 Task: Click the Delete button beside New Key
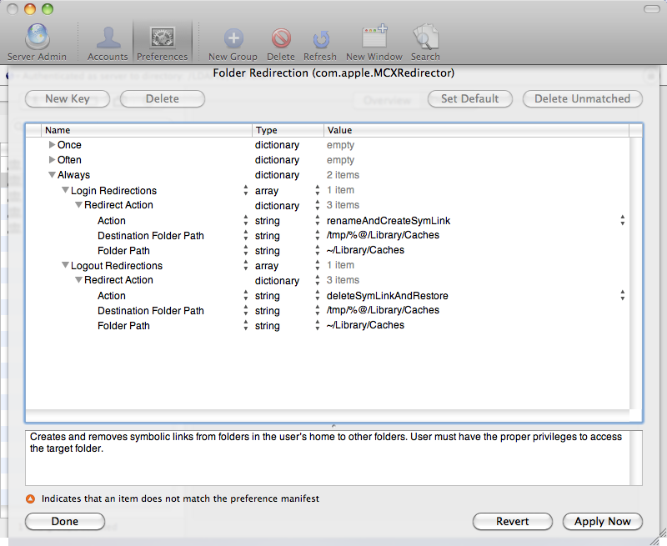(163, 98)
